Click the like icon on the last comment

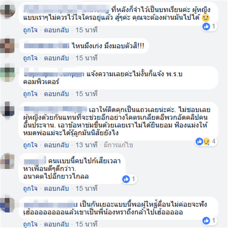click(206, 220)
